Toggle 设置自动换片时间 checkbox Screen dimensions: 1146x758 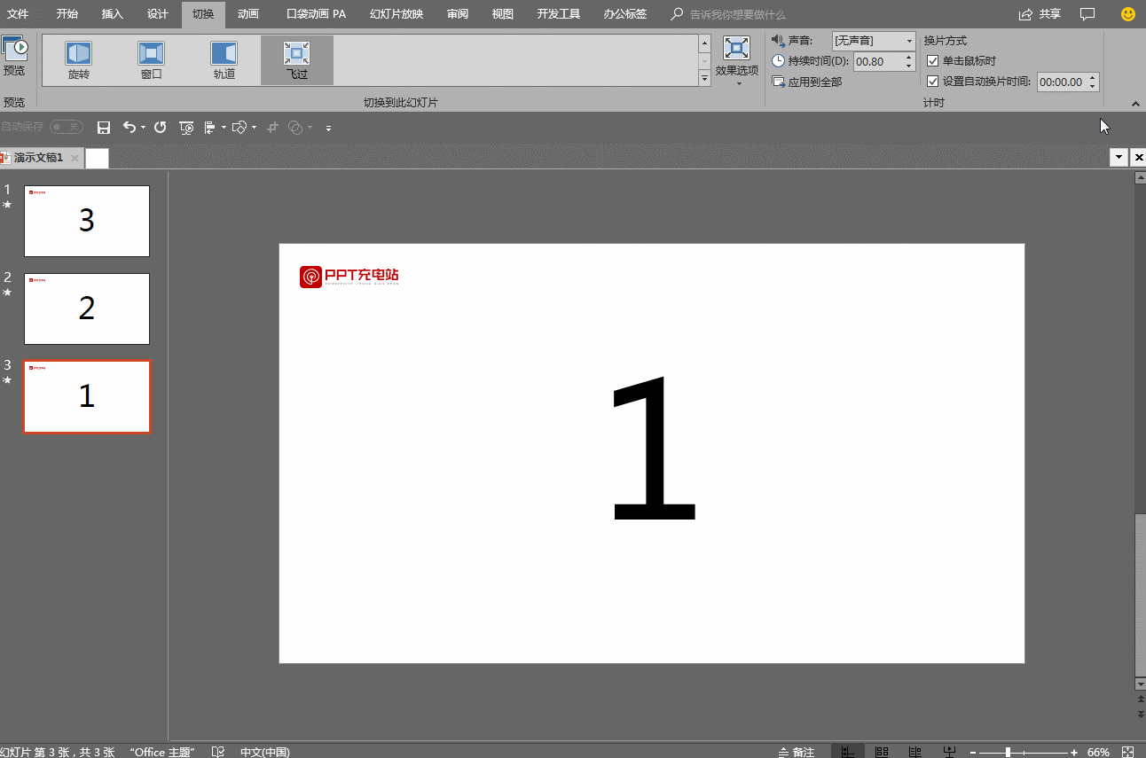point(932,82)
